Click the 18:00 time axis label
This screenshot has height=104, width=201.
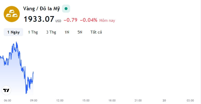pos(112,100)
